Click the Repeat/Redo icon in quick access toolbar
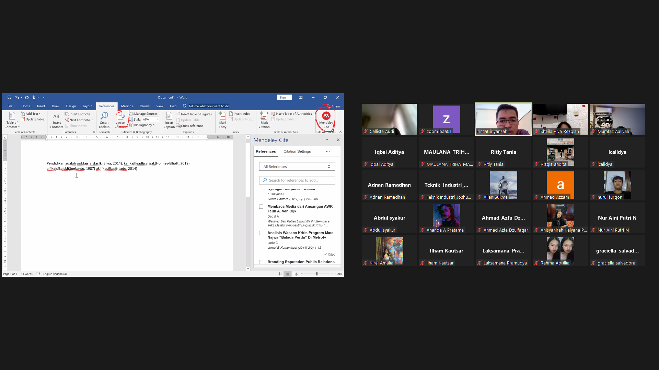659x370 pixels. pyautogui.click(x=27, y=98)
